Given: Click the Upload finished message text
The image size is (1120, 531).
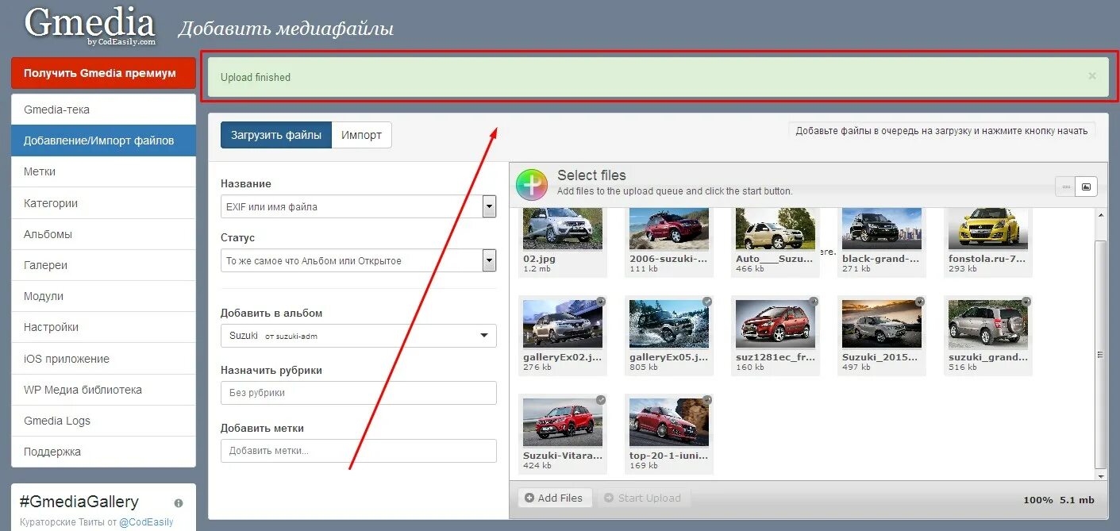Looking at the screenshot, I should click(256, 77).
